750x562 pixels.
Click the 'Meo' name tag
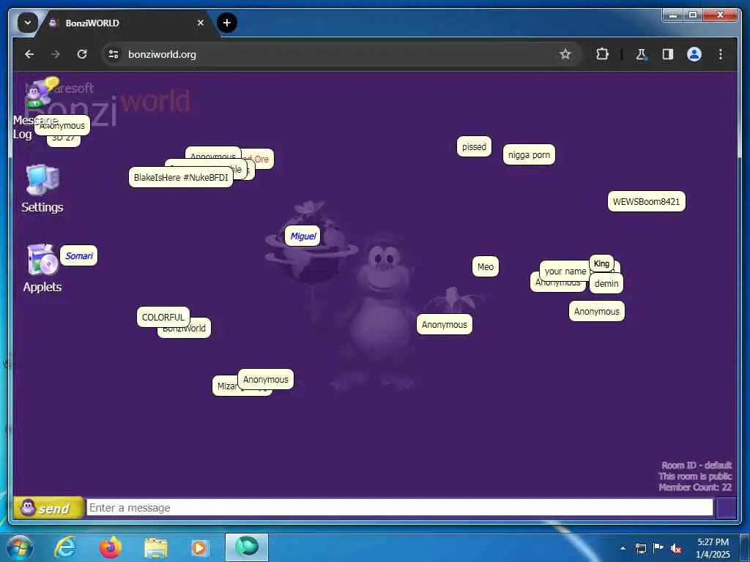[x=486, y=266]
